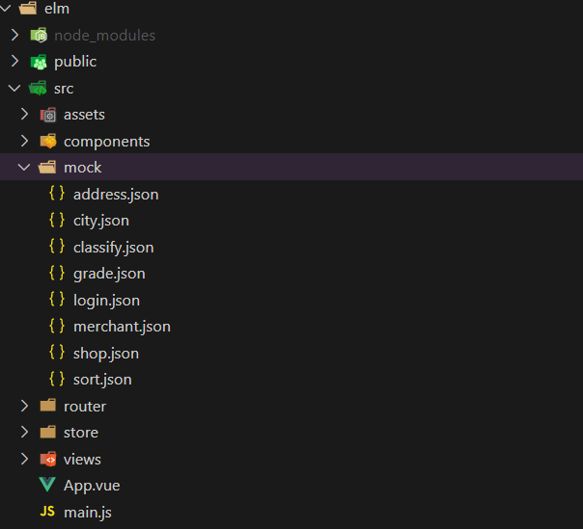Collapse the src folder chevron

(14, 89)
